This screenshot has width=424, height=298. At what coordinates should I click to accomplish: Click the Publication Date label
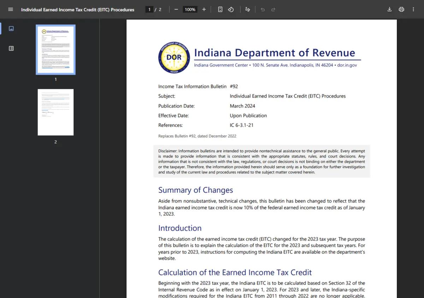(176, 106)
